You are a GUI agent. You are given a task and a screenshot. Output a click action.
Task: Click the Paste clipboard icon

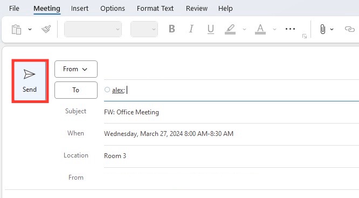[x=17, y=29]
